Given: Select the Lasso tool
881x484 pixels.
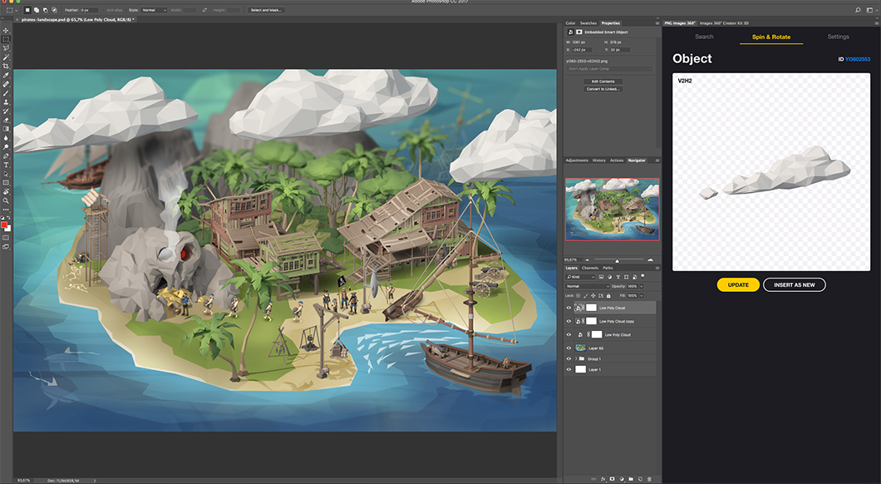Looking at the screenshot, I should (x=6, y=48).
